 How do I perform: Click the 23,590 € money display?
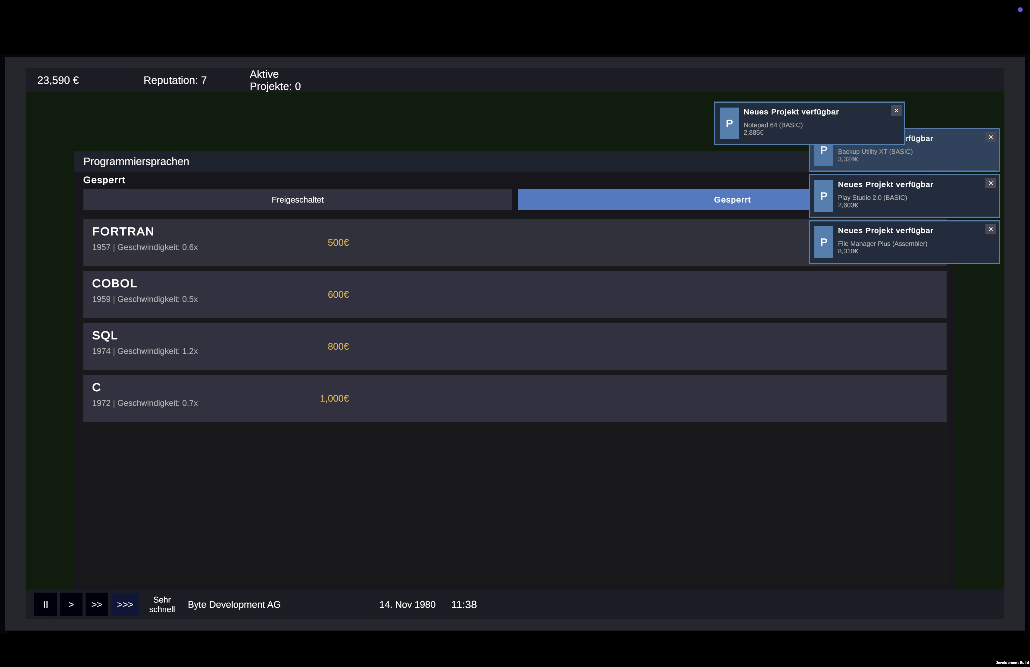click(x=58, y=80)
